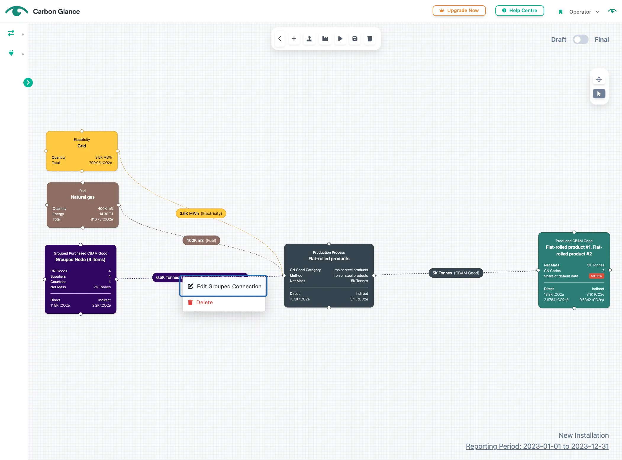This screenshot has height=460, width=622.
Task: Open the Help Centre
Action: point(520,11)
